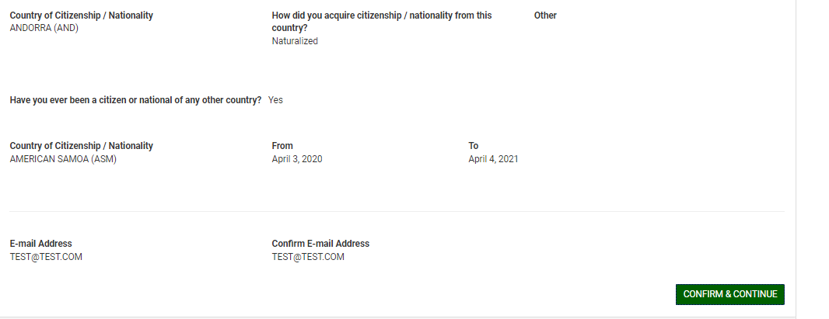Click the 'Confirm E-mail Address' label
This screenshot has width=829, height=319.
click(x=320, y=244)
